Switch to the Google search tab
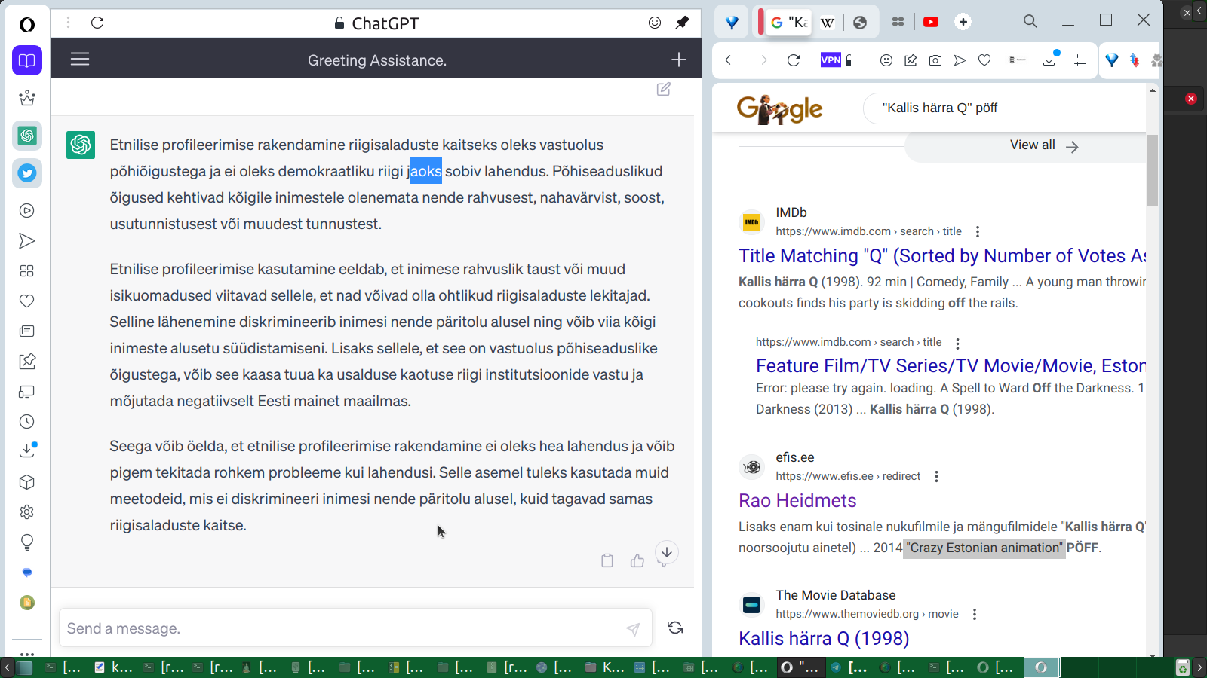Image resolution: width=1207 pixels, height=678 pixels. coord(789,22)
